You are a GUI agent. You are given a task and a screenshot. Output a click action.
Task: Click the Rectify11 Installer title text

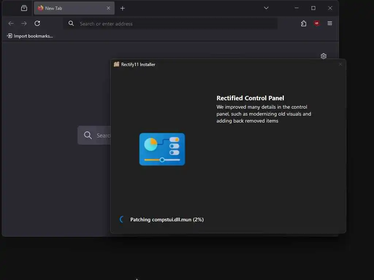pyautogui.click(x=138, y=65)
